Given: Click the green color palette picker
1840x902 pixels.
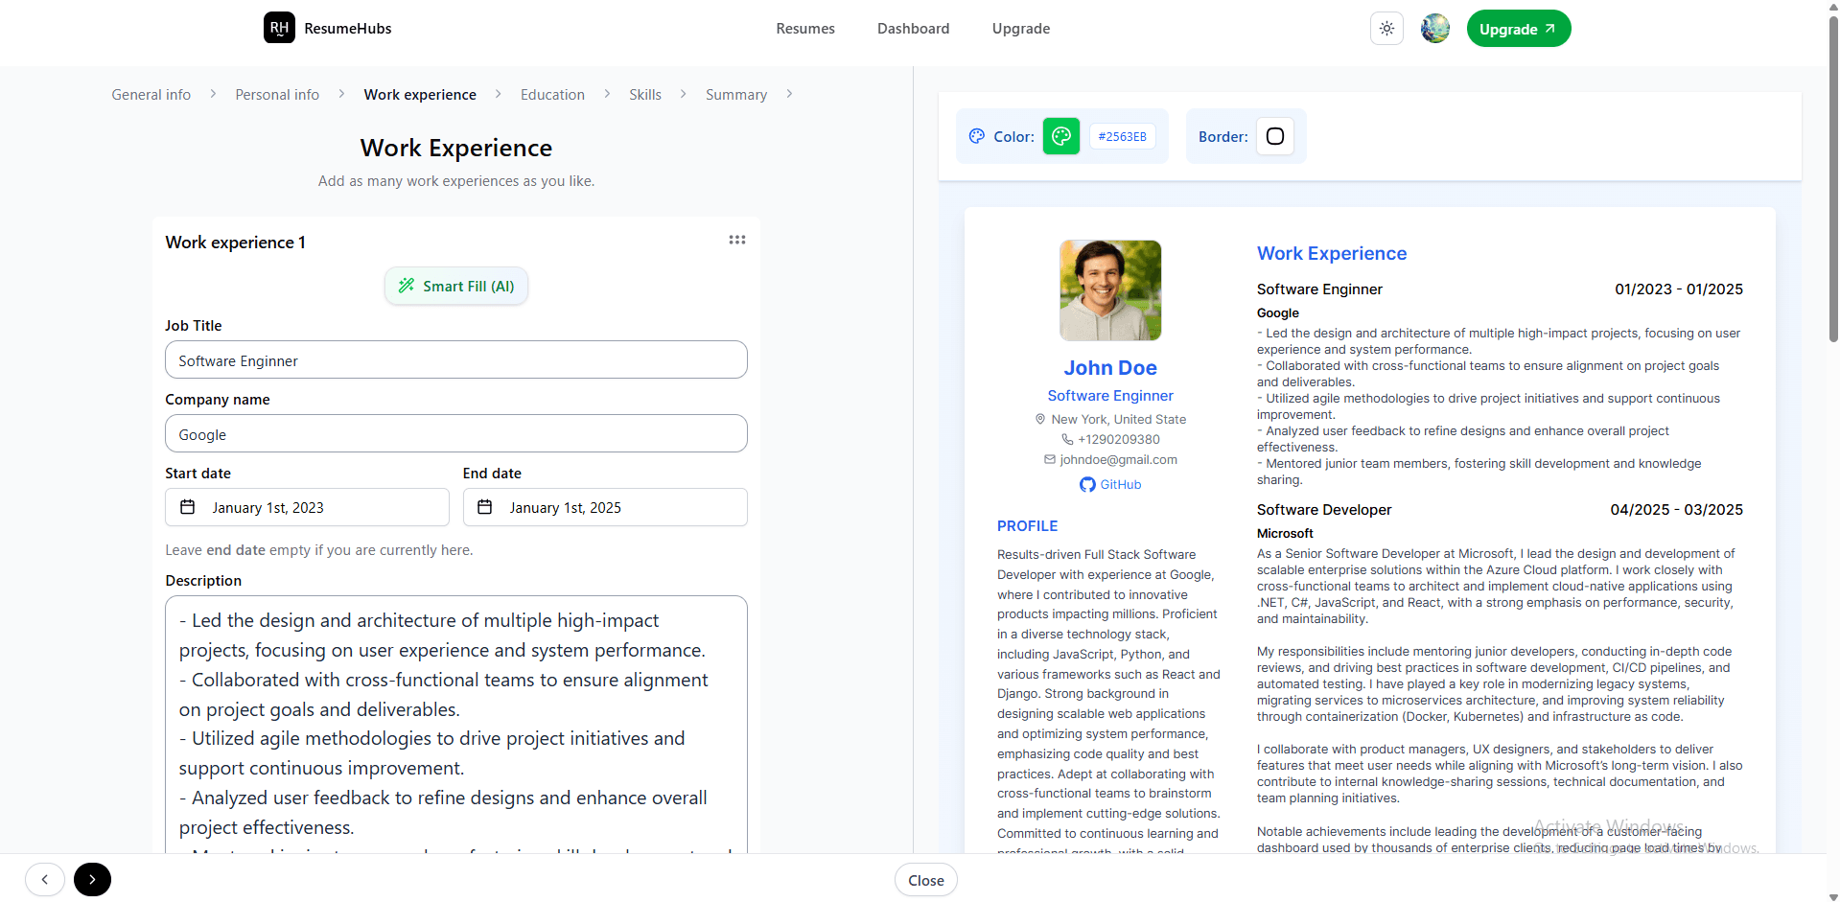Looking at the screenshot, I should (x=1060, y=136).
